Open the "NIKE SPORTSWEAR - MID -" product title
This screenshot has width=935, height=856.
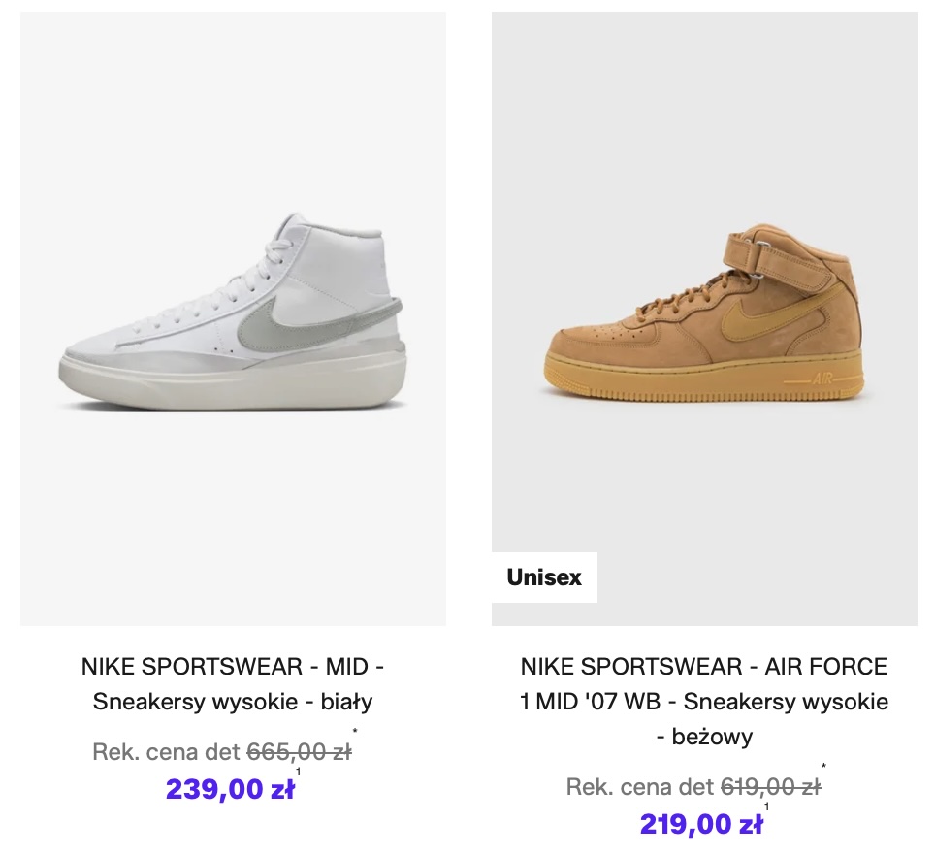point(233,667)
